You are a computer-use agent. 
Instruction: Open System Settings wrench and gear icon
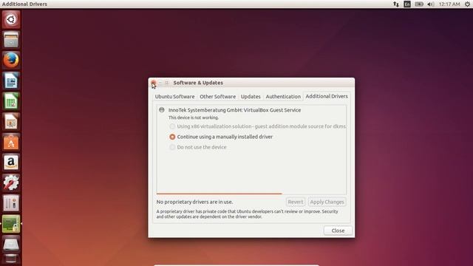(x=11, y=183)
